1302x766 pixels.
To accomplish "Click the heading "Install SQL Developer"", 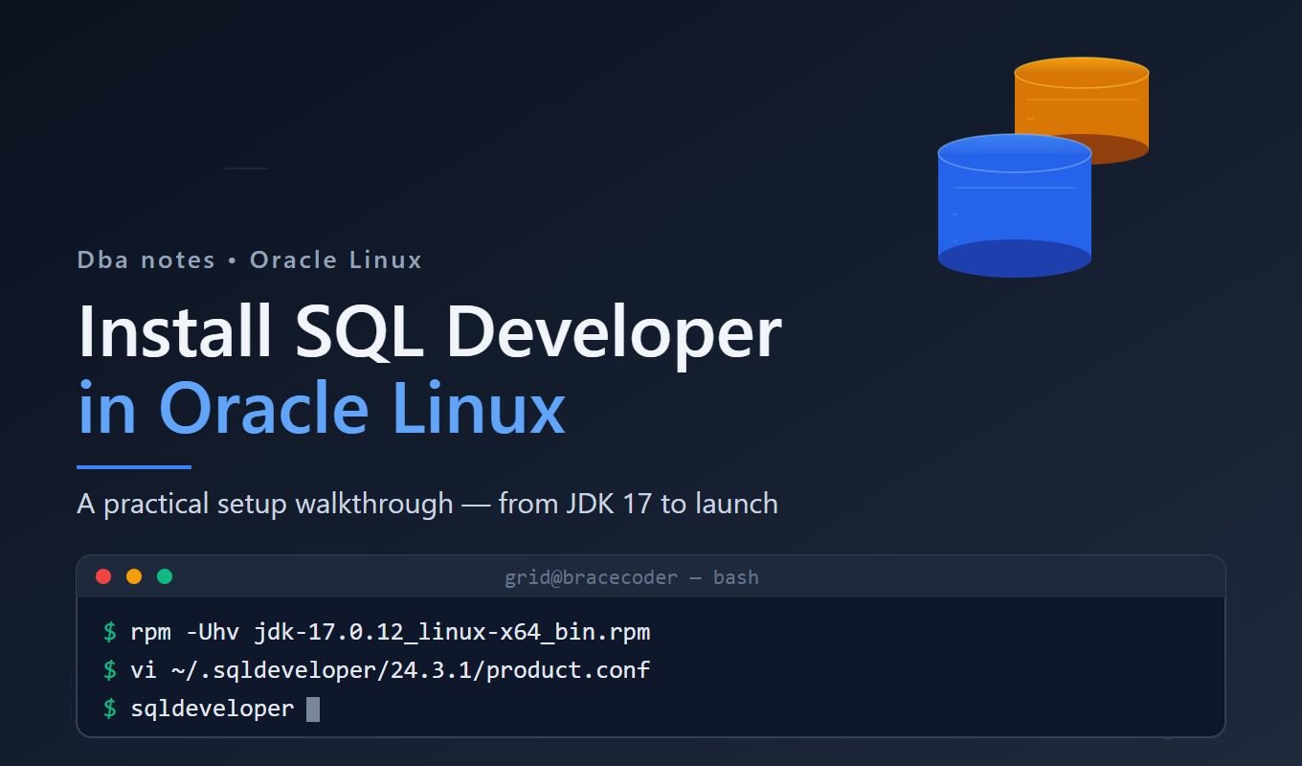I will [429, 331].
